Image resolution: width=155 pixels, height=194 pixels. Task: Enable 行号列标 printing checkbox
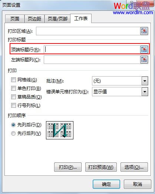tap(13, 106)
